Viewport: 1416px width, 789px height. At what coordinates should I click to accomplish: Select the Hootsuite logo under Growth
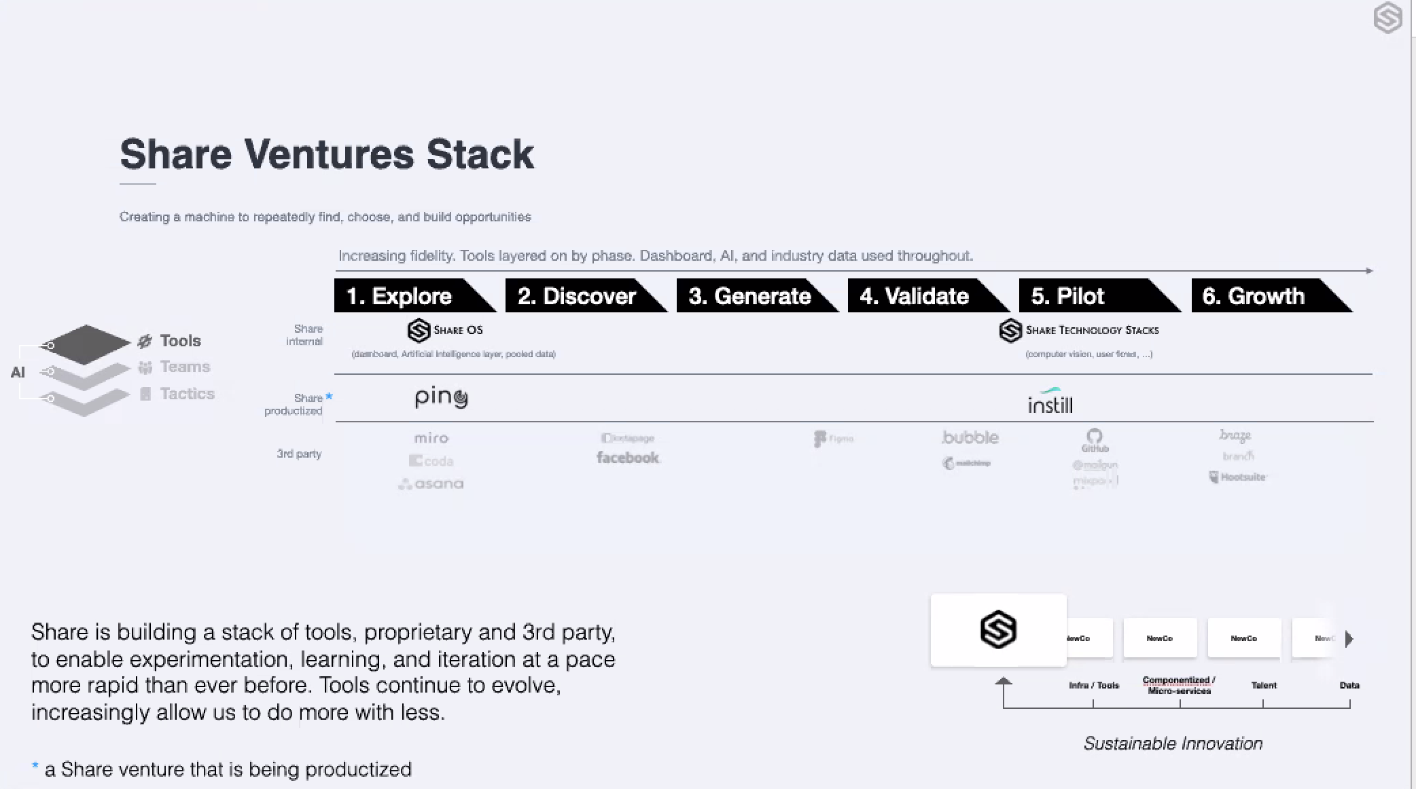tap(1238, 477)
